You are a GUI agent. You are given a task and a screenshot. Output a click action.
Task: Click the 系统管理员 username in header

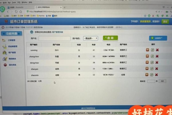coord(145,22)
